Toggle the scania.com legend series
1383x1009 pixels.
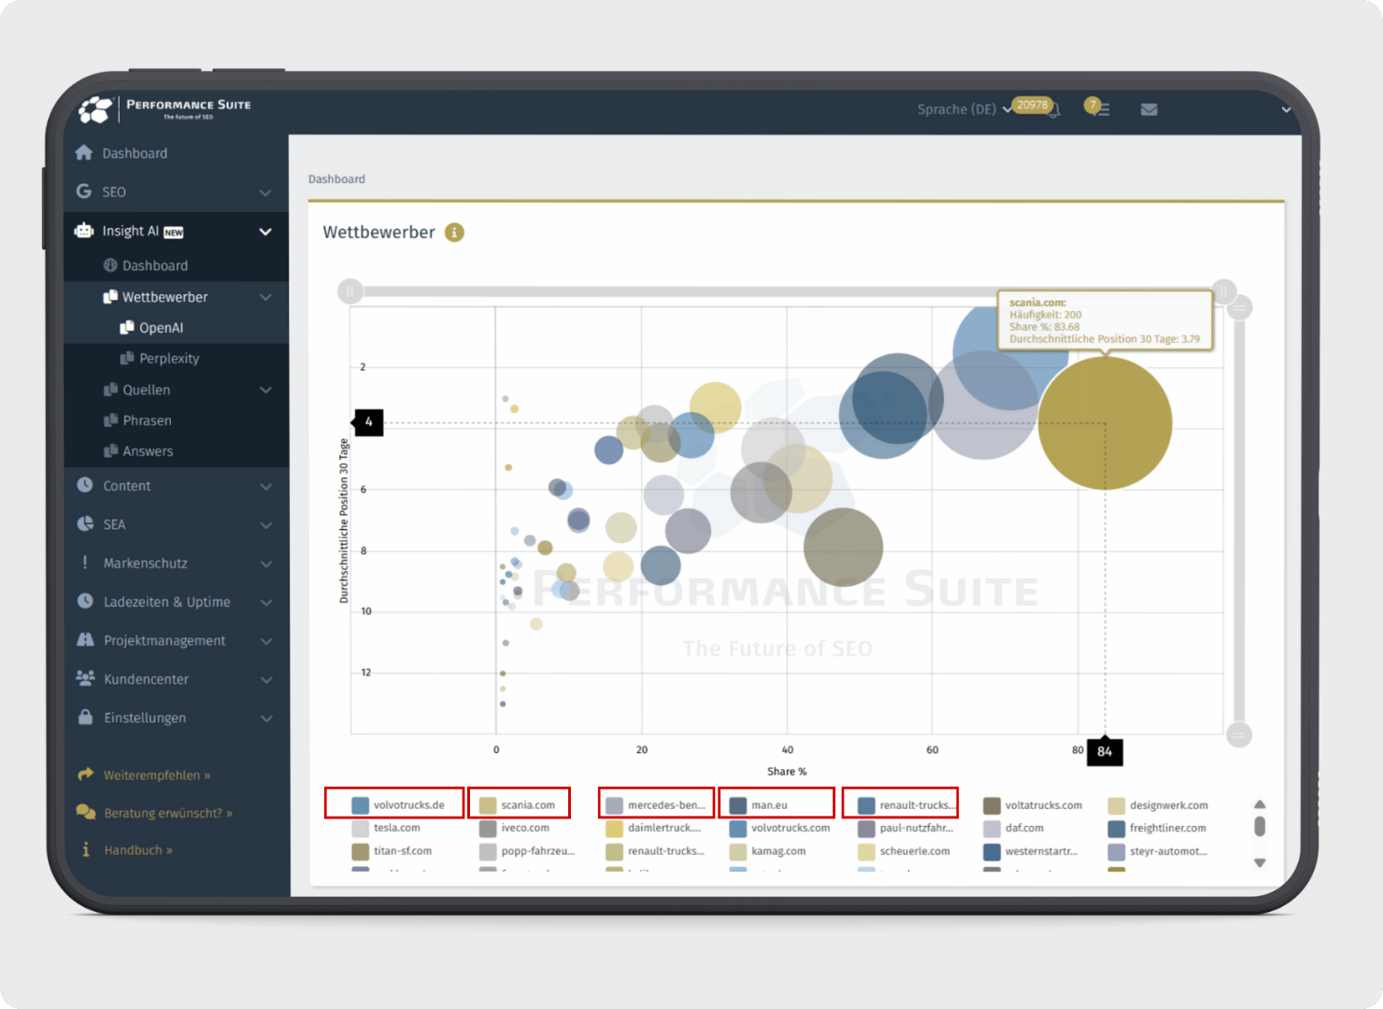pyautogui.click(x=518, y=804)
